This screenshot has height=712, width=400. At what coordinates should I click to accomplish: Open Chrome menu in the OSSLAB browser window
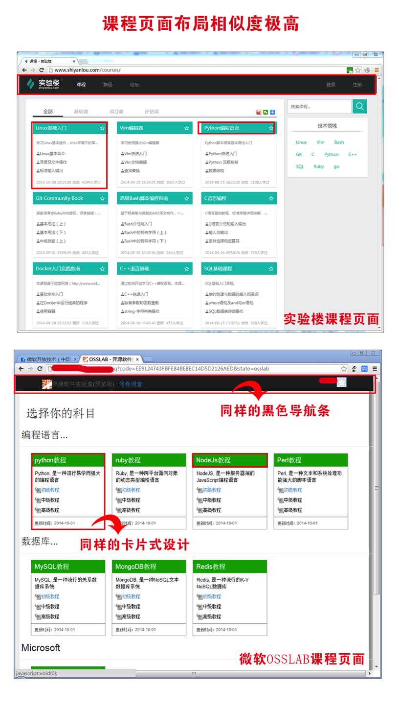[x=375, y=369]
